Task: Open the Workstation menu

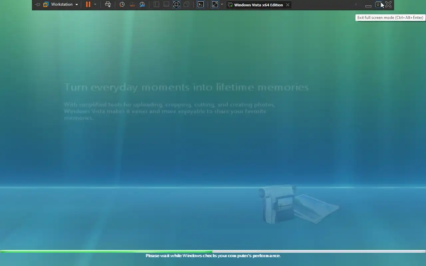Action: point(65,5)
